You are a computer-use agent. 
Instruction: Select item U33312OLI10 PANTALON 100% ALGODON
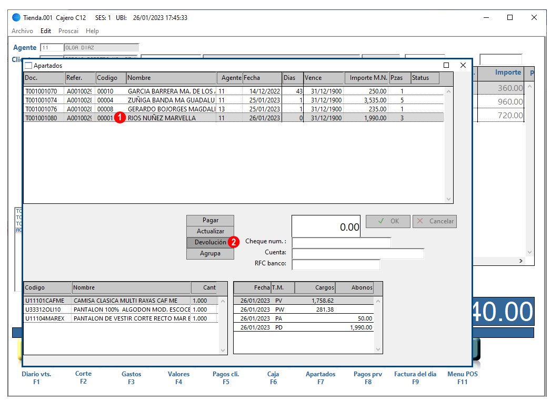[x=121, y=310]
